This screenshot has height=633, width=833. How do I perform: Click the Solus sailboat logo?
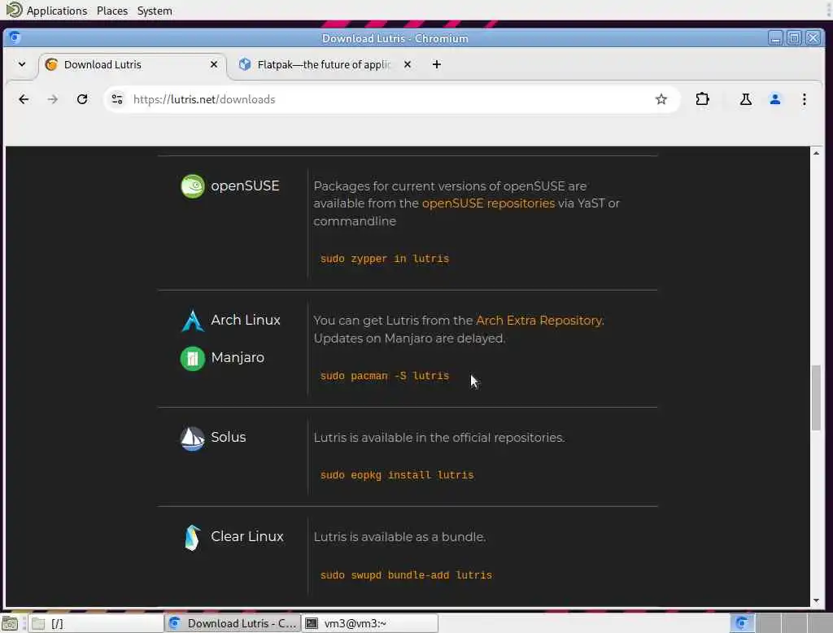192,439
